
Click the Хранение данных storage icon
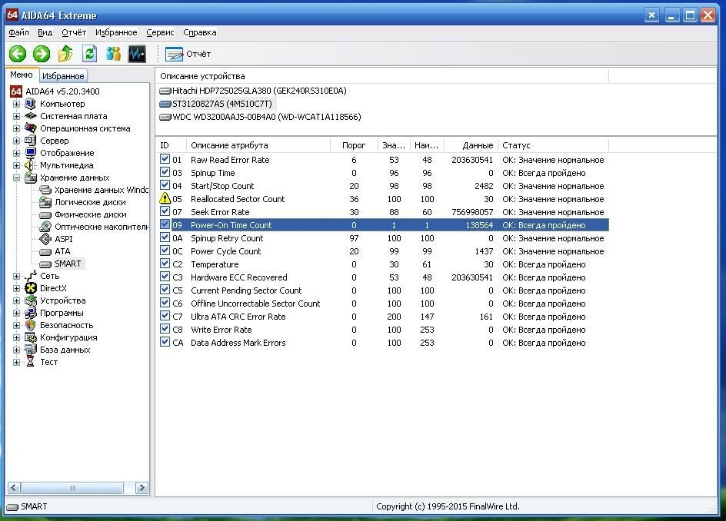point(31,178)
